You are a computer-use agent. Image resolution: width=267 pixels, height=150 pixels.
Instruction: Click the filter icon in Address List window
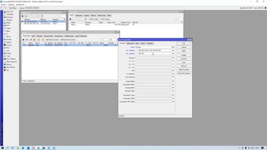(x=42, y=16)
